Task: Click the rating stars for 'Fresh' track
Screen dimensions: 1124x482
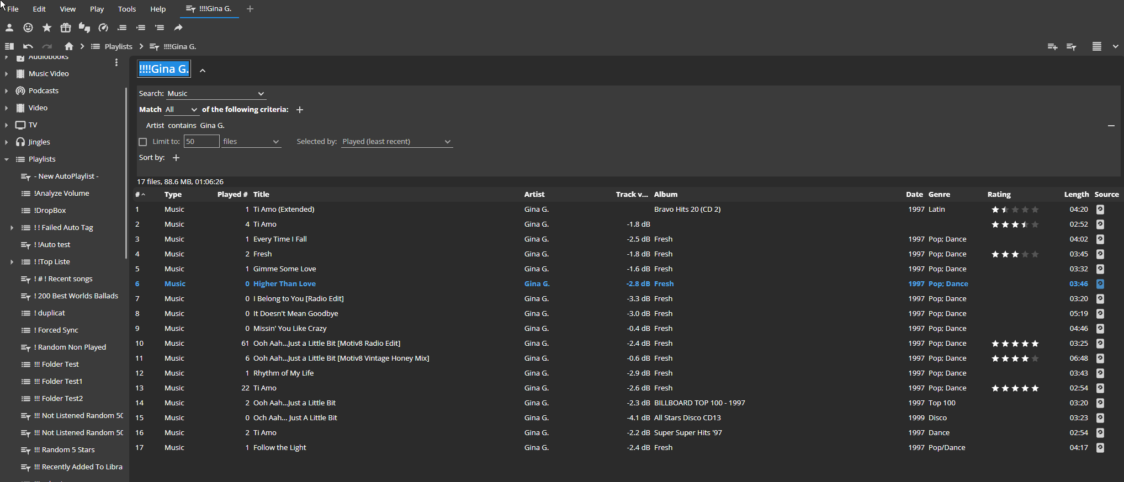Action: tap(1015, 254)
